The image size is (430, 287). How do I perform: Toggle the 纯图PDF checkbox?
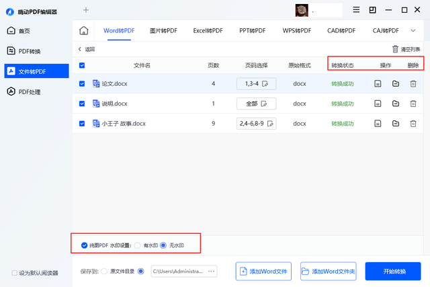coord(84,245)
